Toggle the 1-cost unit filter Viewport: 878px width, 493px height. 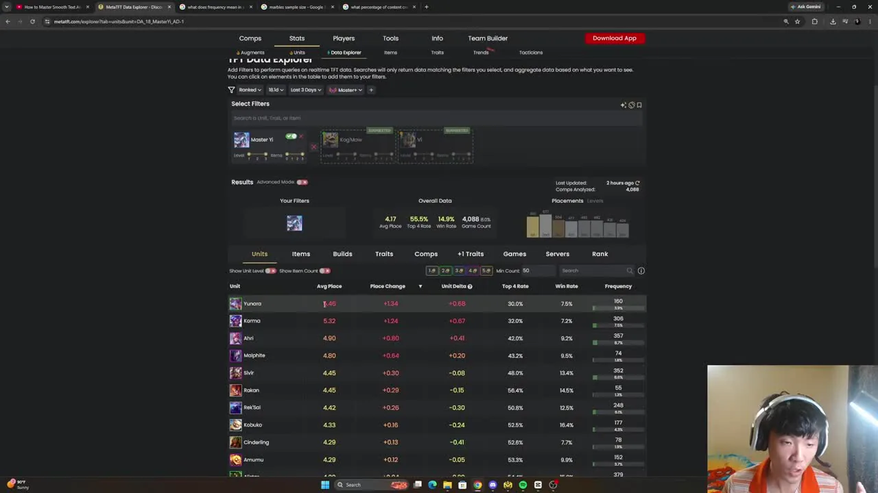(x=432, y=270)
